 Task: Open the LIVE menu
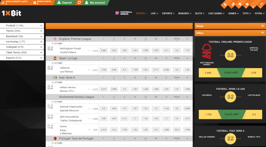pos(154,13)
